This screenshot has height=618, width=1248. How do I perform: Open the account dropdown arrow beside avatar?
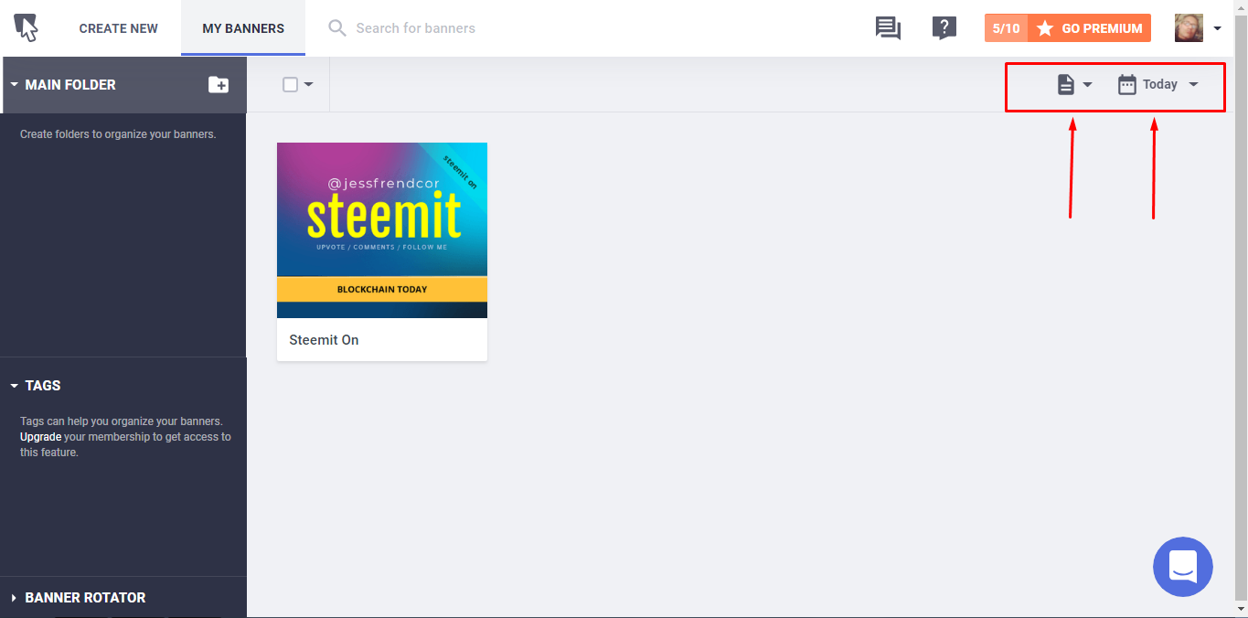tap(1217, 28)
